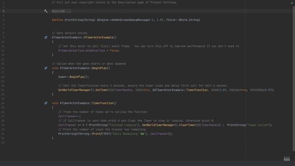This screenshot has height=166, width=295.
Task: Click the green inspection checkmark icon
Action: pyautogui.click(x=292, y=3)
